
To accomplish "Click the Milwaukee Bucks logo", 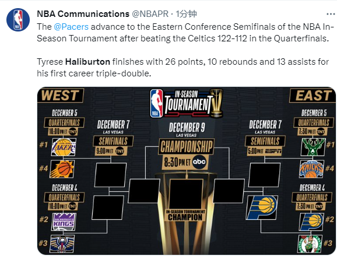I will tap(313, 147).
